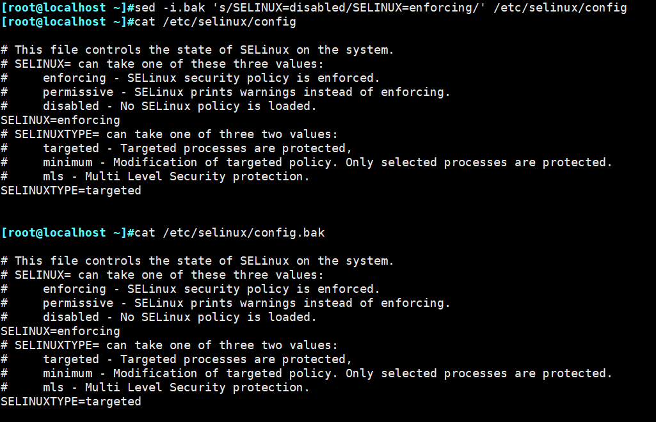This screenshot has width=656, height=422.
Task: Click SELINUX=enforcing in the config.bak output
Action: click(60, 331)
